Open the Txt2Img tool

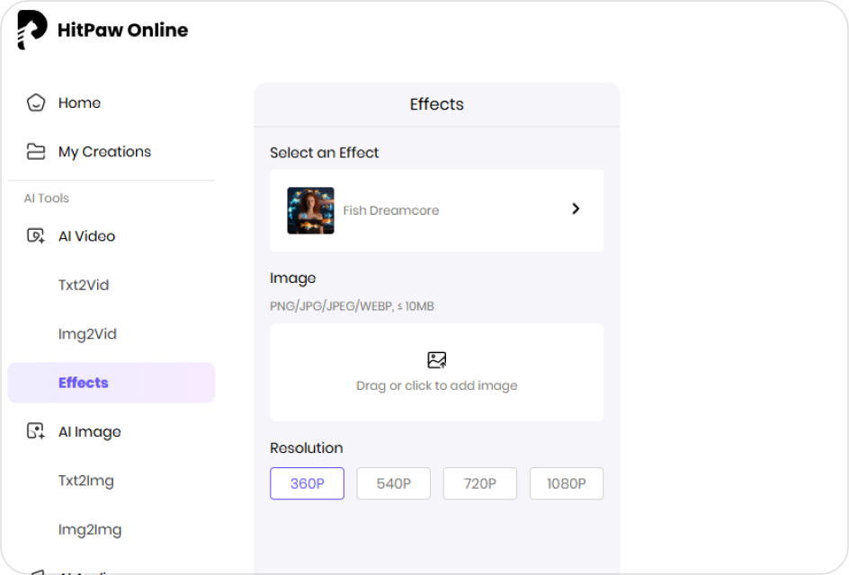[x=86, y=481]
